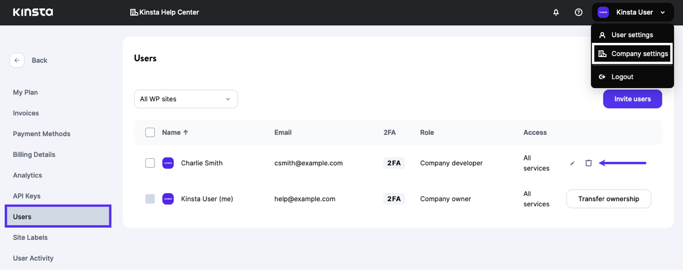Viewport: 683px width, 270px height.
Task: Click the building icon beside Company settings
Action: tap(602, 54)
